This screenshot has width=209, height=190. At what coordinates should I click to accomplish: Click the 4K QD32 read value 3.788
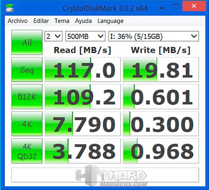click(x=83, y=151)
